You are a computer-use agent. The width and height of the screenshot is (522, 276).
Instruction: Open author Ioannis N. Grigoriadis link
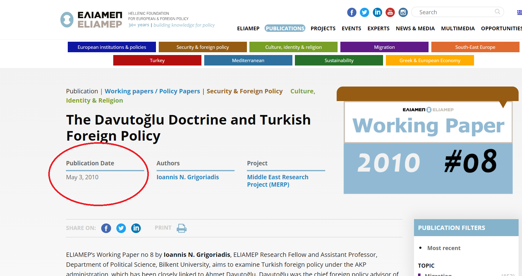pos(188,177)
